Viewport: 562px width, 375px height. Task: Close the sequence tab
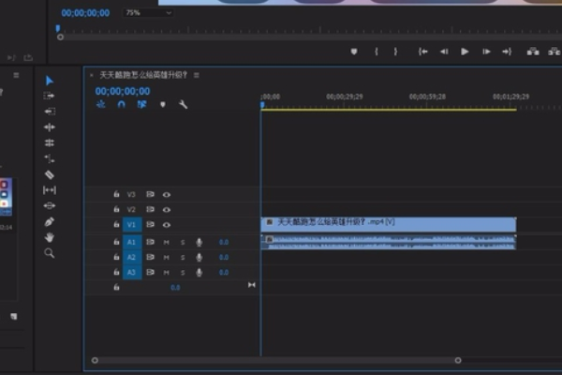(91, 74)
